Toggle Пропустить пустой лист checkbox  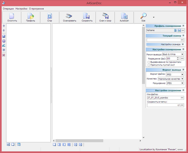click(x=149, y=65)
